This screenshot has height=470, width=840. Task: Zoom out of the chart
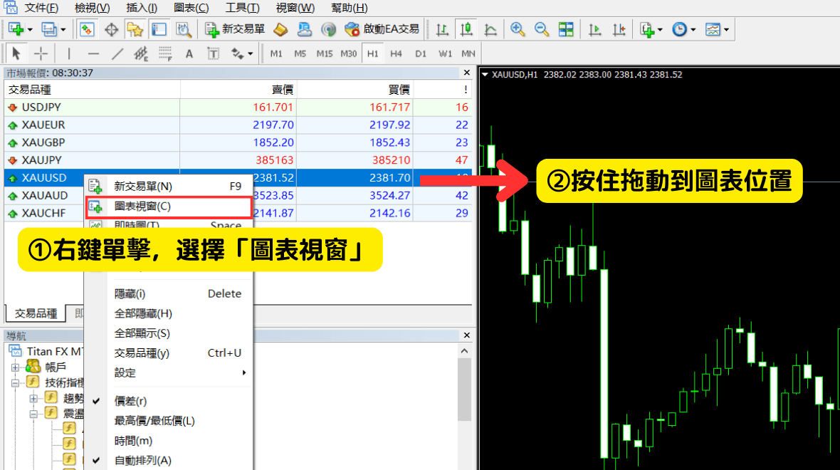click(542, 29)
